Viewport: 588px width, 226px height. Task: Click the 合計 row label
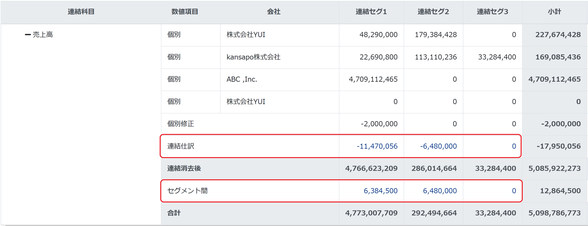click(x=174, y=213)
